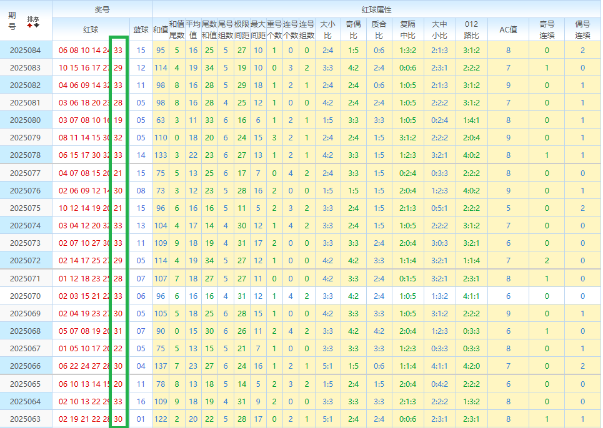Click 复隔中比 value 3:1:2 in row 2025079
Viewport: 603px width, 428px height.
[x=407, y=138]
